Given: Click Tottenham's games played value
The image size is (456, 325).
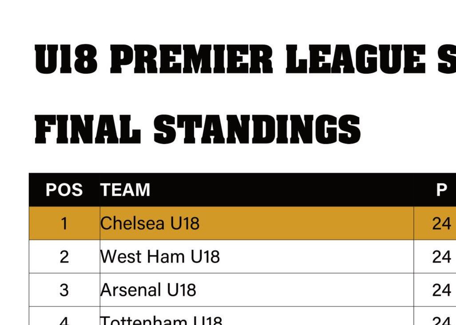Looking at the screenshot, I should 441,320.
